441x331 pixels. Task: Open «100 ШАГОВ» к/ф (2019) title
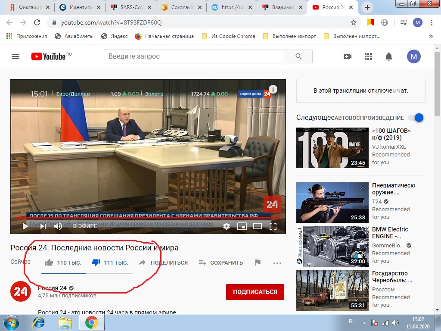tap(391, 134)
